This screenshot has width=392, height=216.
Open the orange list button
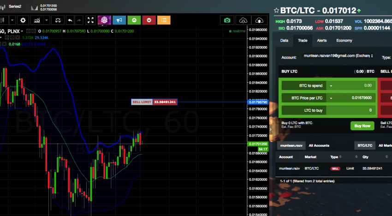[164, 20]
